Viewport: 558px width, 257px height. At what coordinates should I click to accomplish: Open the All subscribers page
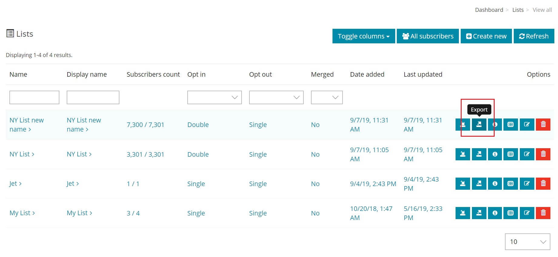coord(427,36)
